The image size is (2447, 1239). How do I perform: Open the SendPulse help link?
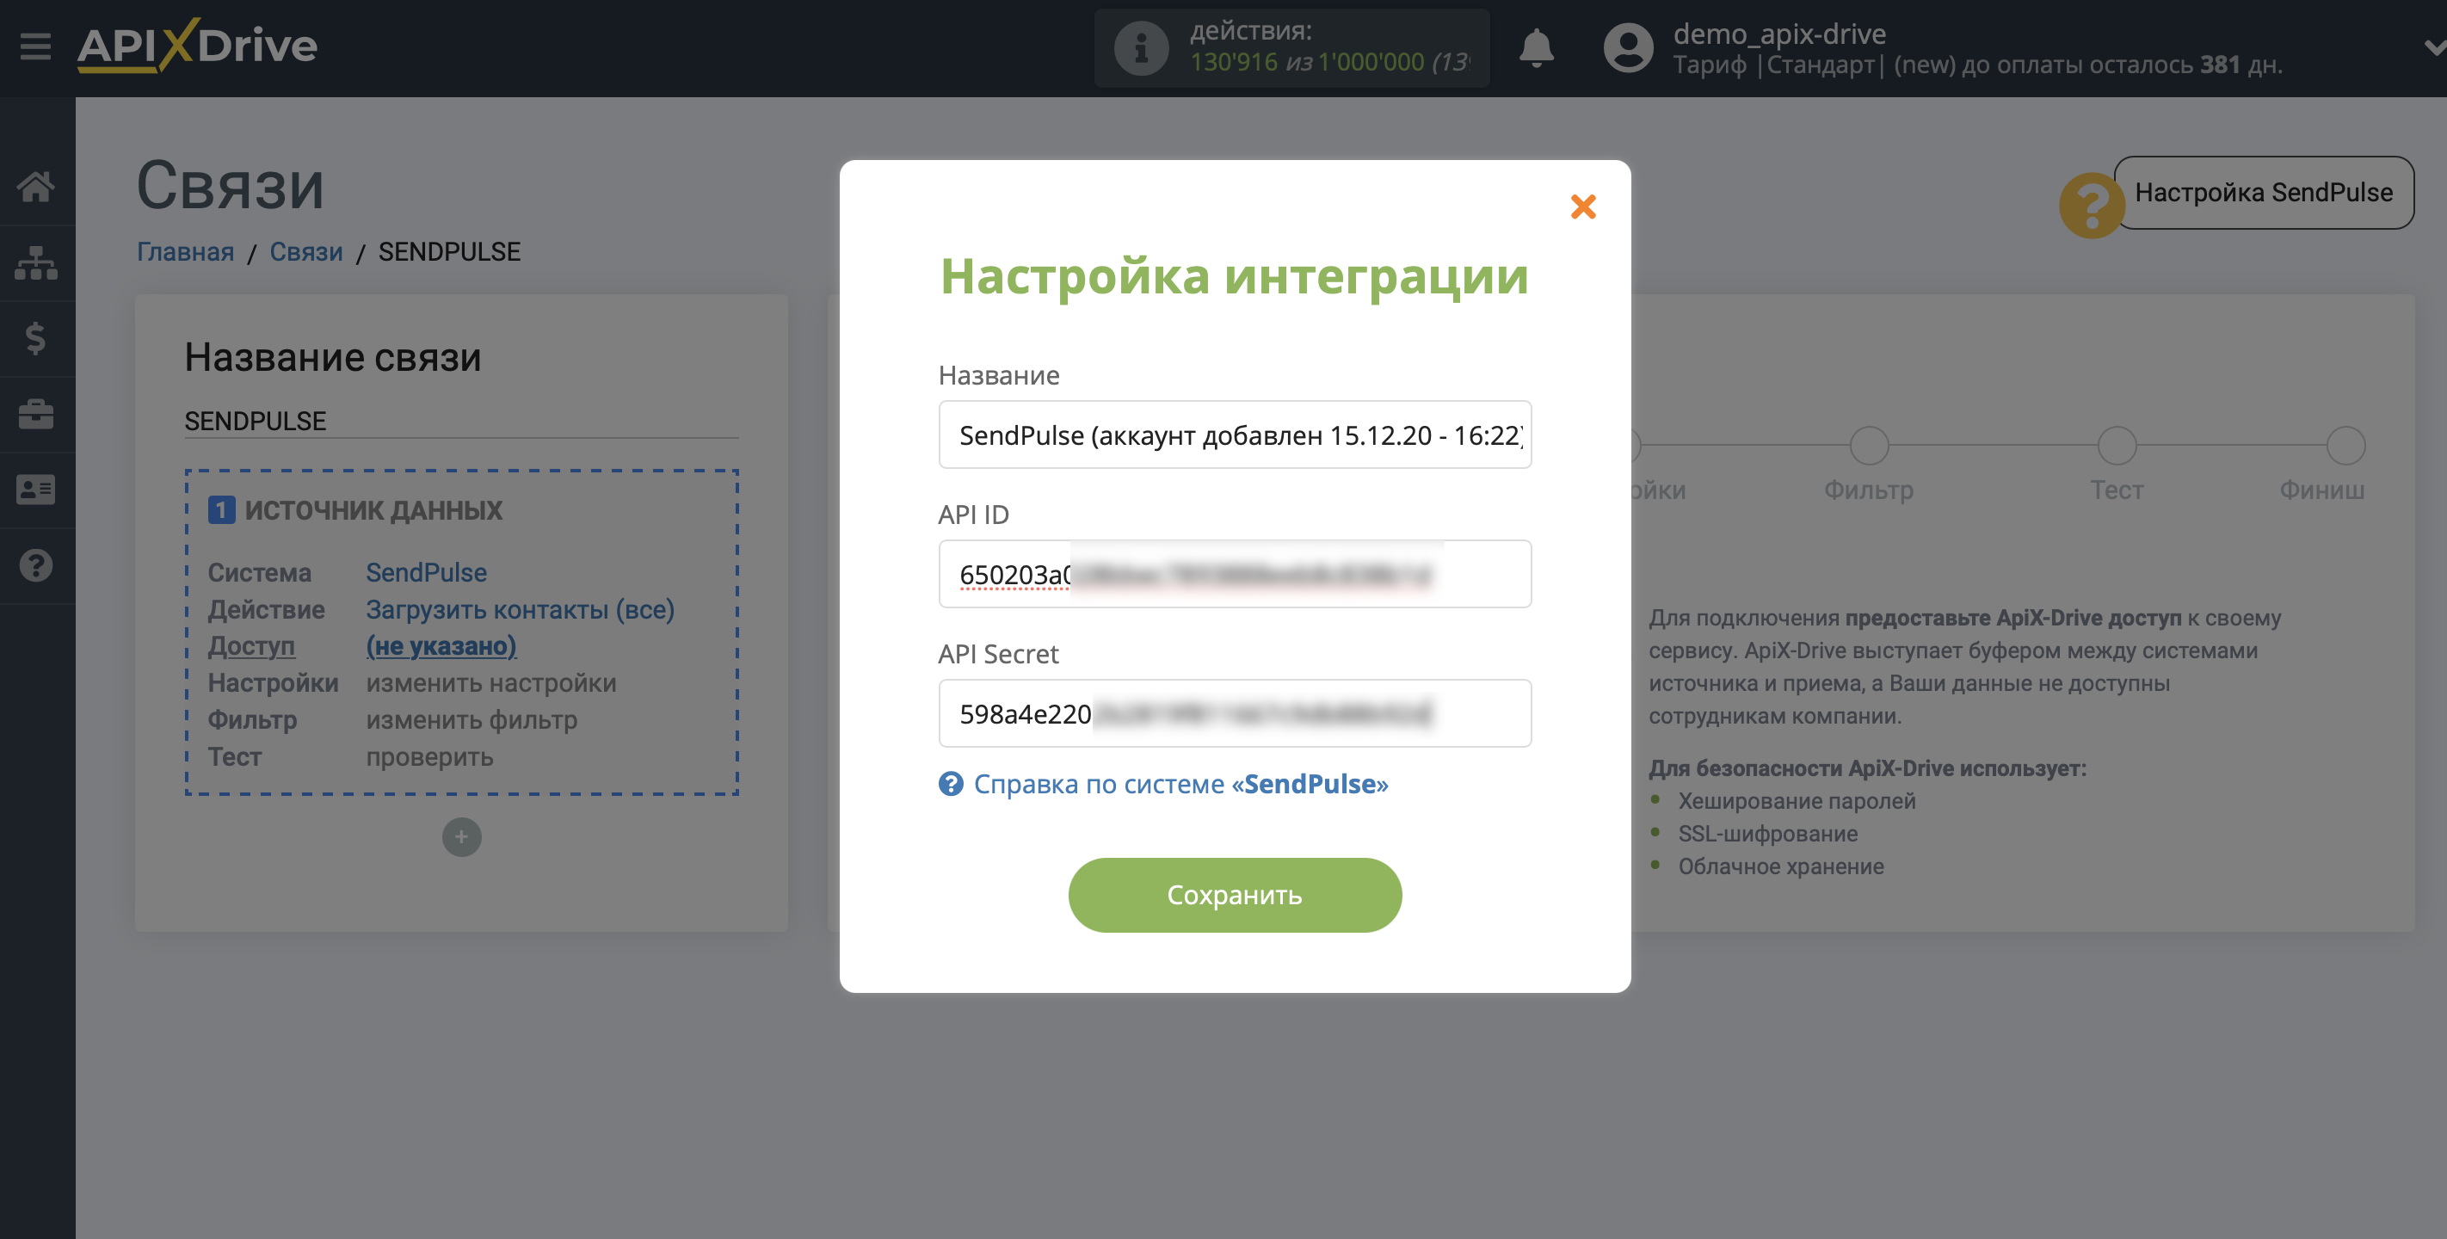click(1180, 784)
